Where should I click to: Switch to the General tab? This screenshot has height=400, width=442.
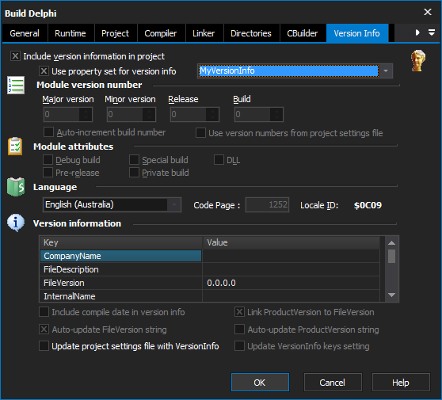coord(25,33)
